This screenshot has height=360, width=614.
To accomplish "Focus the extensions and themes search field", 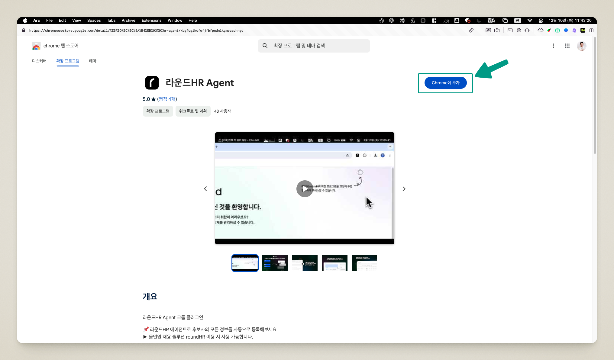I will [x=314, y=46].
